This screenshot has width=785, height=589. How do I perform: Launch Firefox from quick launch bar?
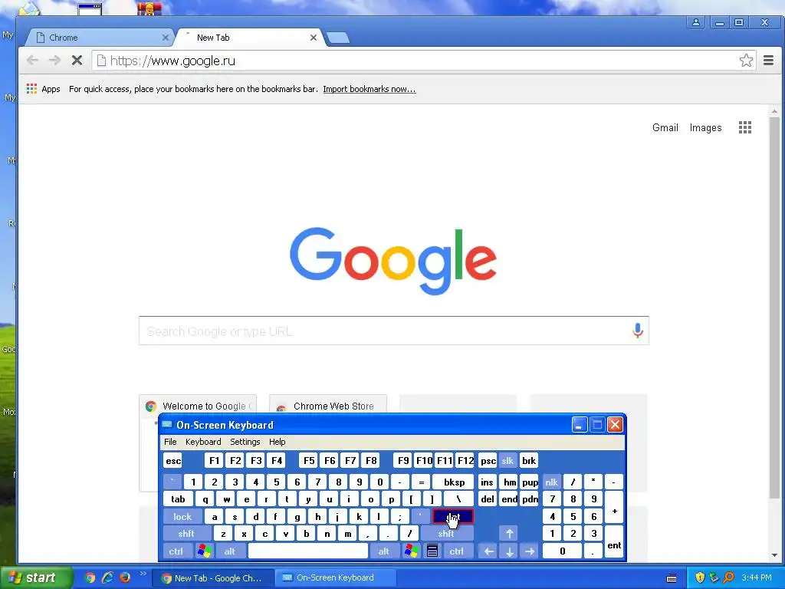[x=125, y=577]
